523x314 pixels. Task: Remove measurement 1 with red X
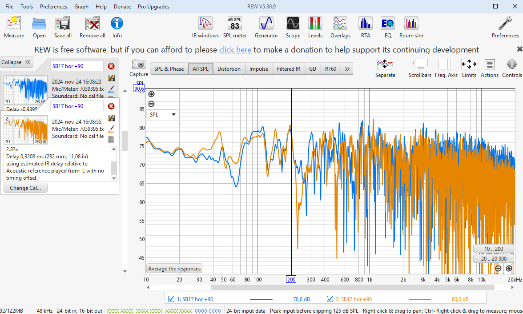pyautogui.click(x=111, y=66)
